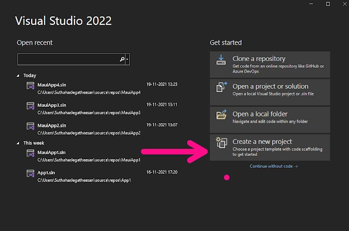Follow the Continue without code link
This screenshot has width=349, height=231.
[x=274, y=166]
